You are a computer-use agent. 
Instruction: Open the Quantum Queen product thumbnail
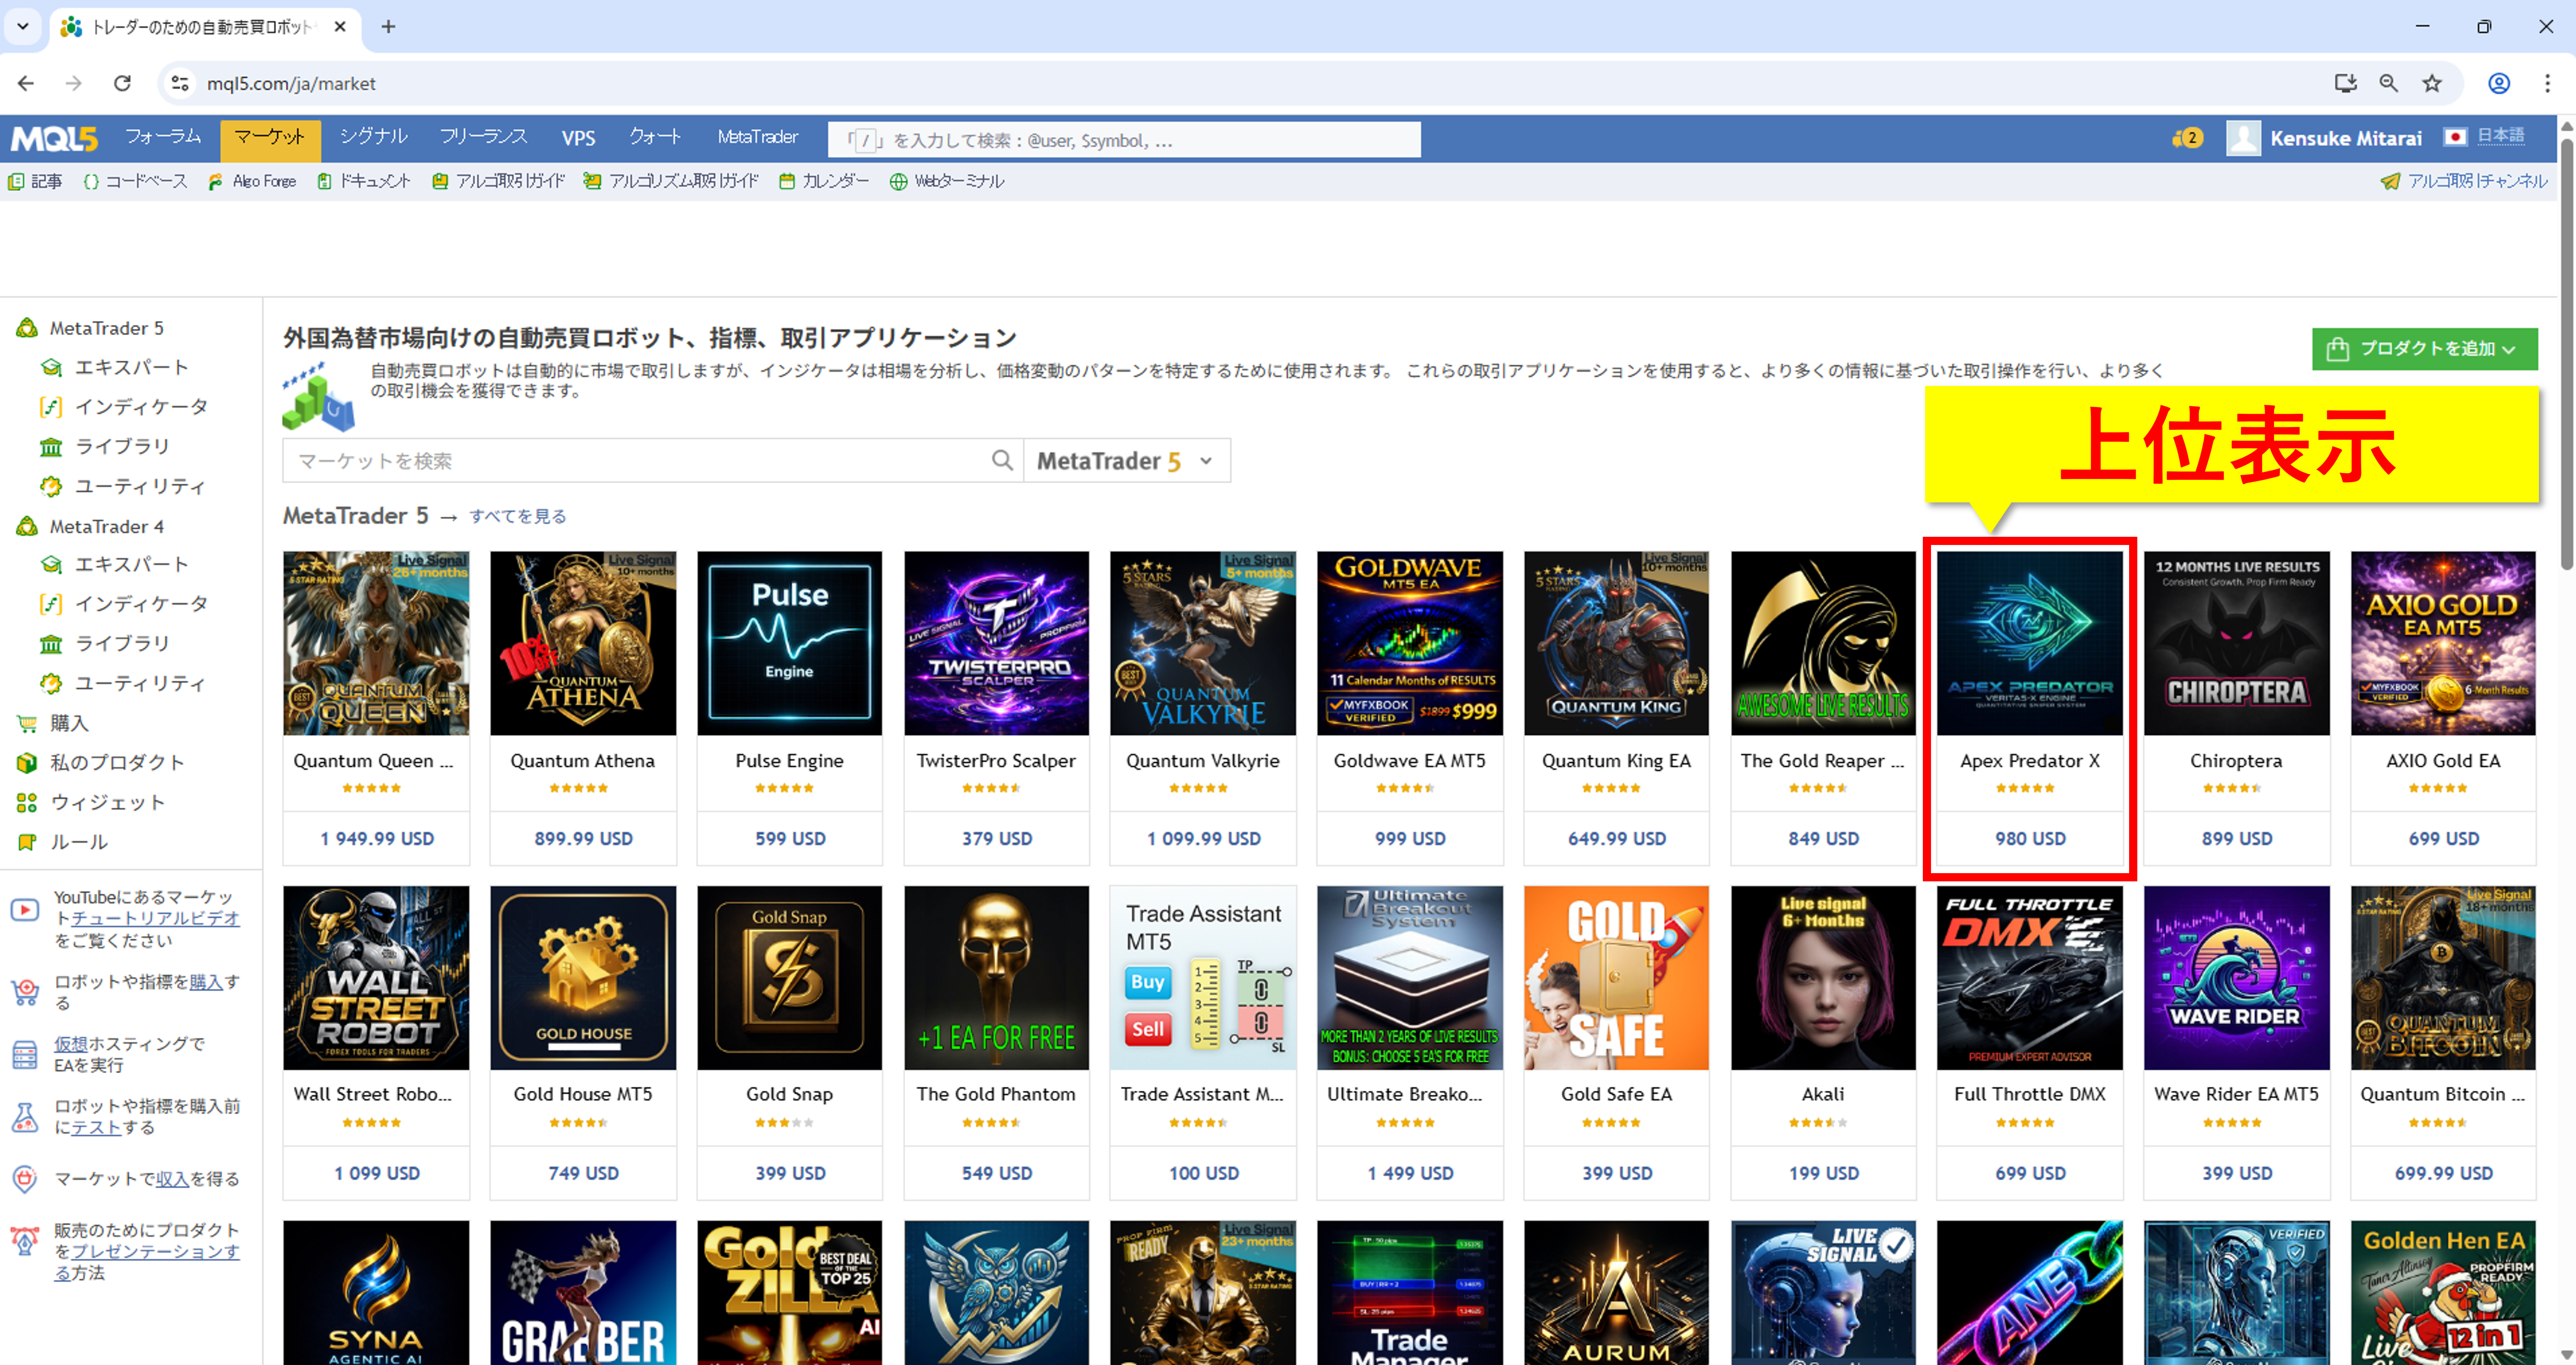click(x=376, y=643)
